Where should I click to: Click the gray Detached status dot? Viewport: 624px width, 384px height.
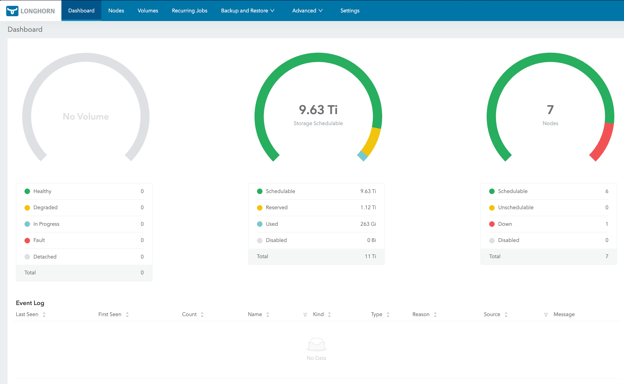27,256
